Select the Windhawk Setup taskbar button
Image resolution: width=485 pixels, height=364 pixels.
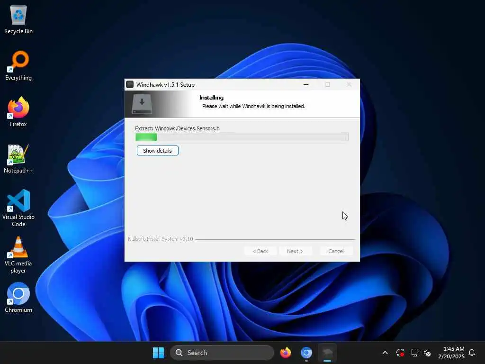[327, 353]
